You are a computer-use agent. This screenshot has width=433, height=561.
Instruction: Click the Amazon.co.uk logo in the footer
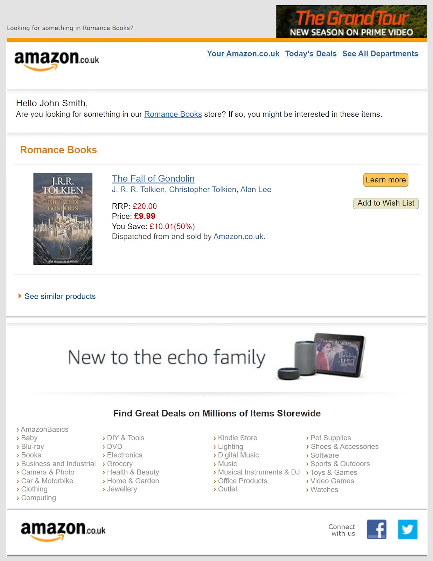[63, 530]
